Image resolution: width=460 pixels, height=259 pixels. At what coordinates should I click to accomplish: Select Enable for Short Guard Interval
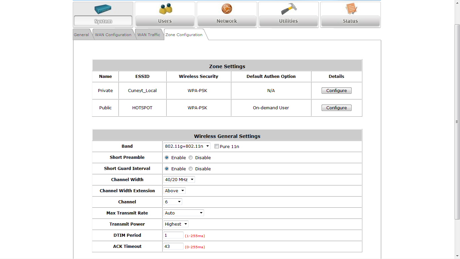[x=167, y=169]
